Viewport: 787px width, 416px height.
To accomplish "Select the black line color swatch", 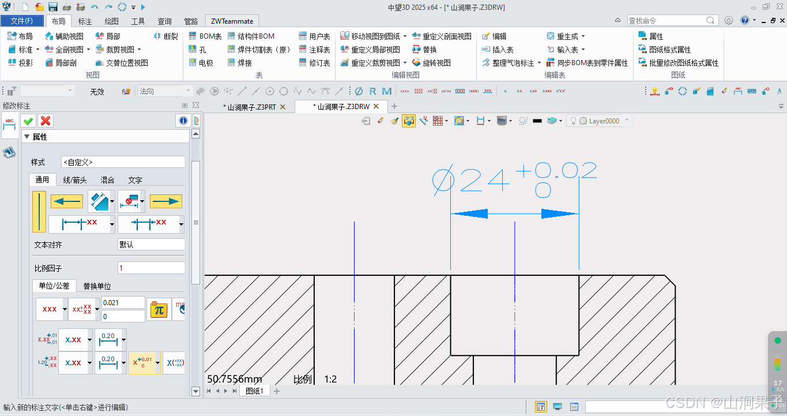I will click(537, 121).
